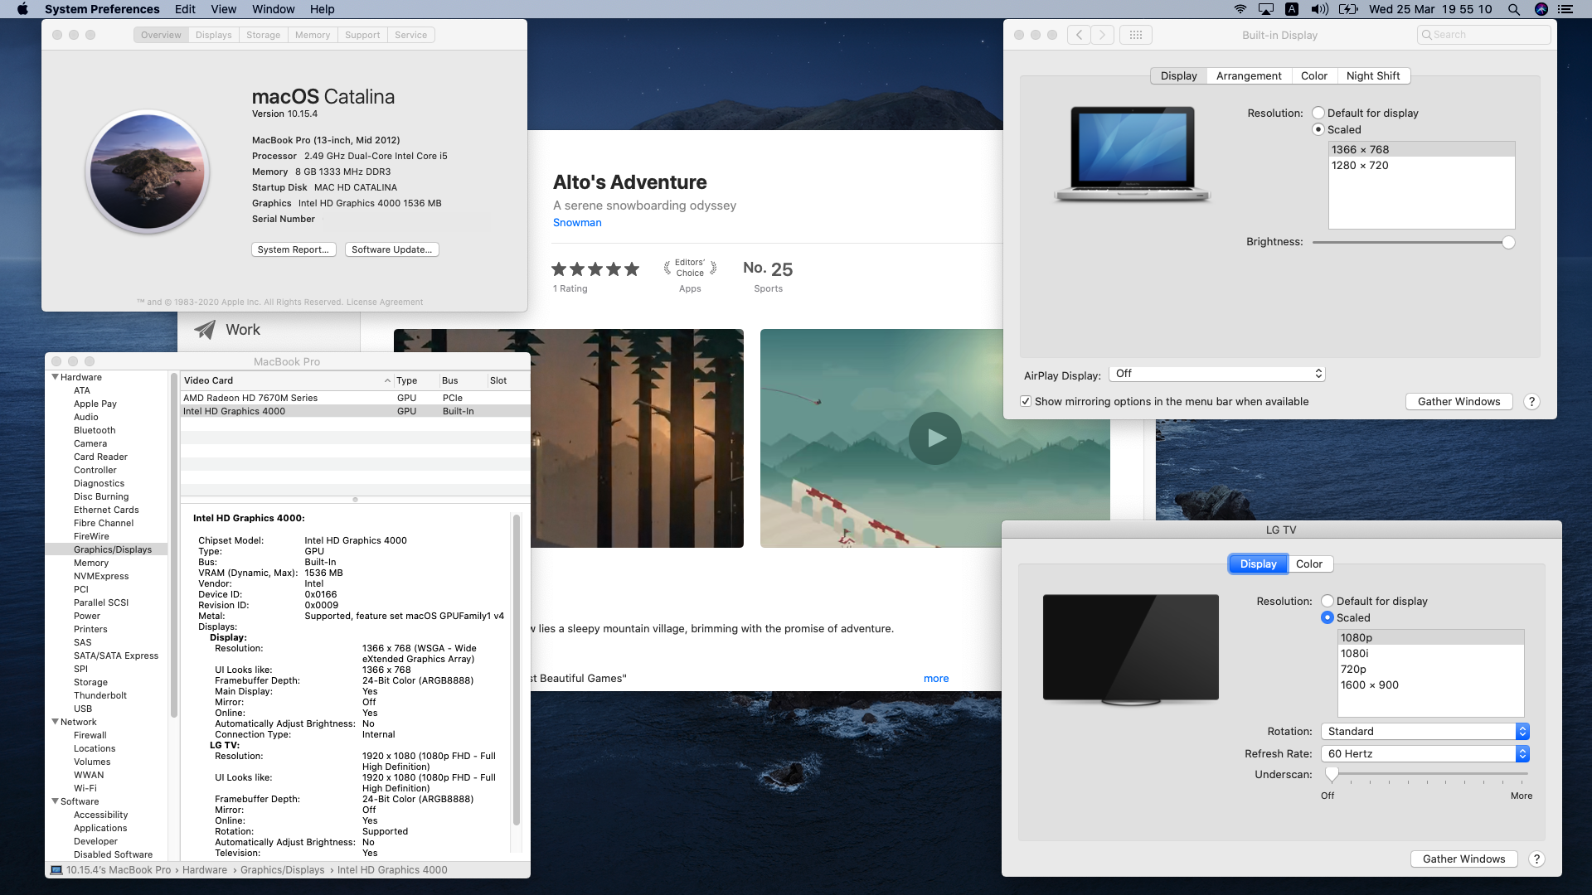Select 1280 × 720 resolution
The width and height of the screenshot is (1592, 895).
1421,165
